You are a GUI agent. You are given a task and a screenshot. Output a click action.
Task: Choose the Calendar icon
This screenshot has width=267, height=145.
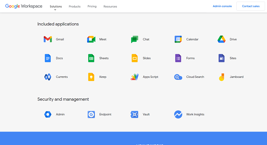point(178,39)
